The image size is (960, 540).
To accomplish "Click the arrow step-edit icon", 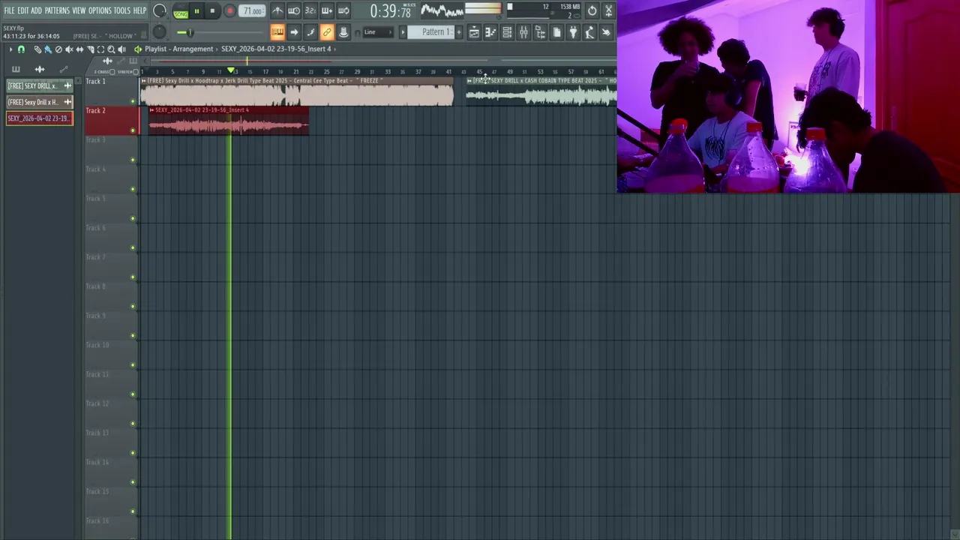I will (x=294, y=32).
